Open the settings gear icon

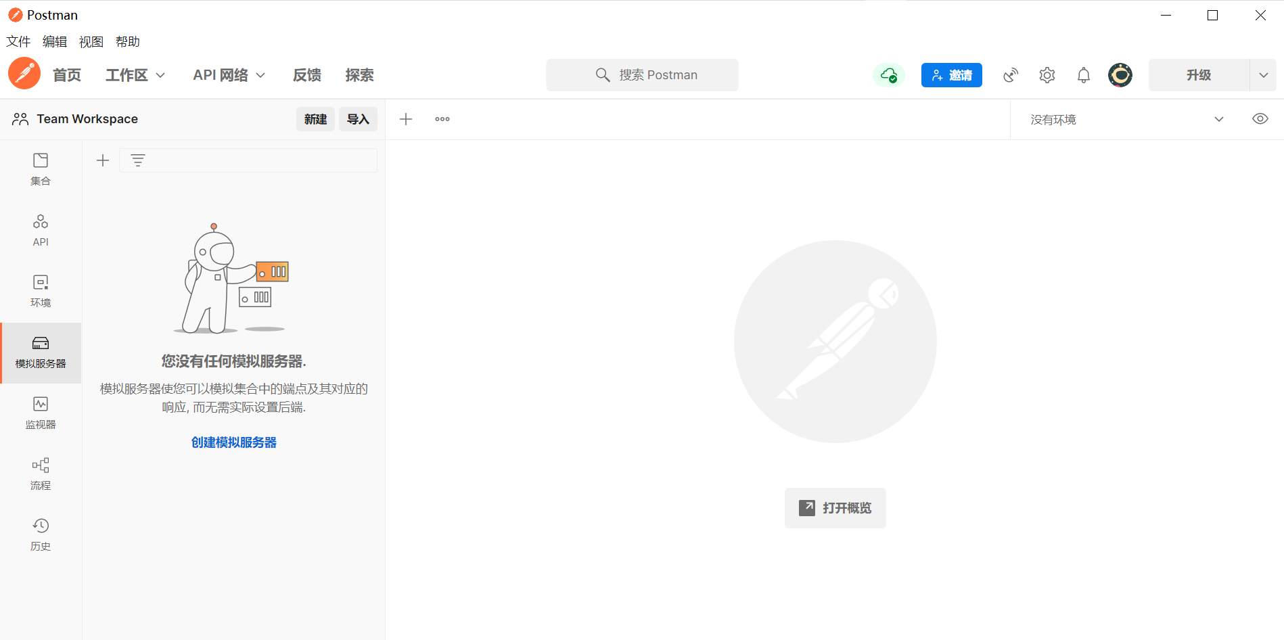click(1047, 75)
